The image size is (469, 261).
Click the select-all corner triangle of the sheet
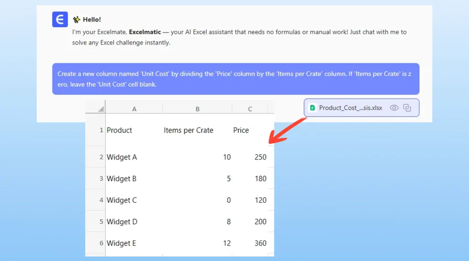click(100, 109)
